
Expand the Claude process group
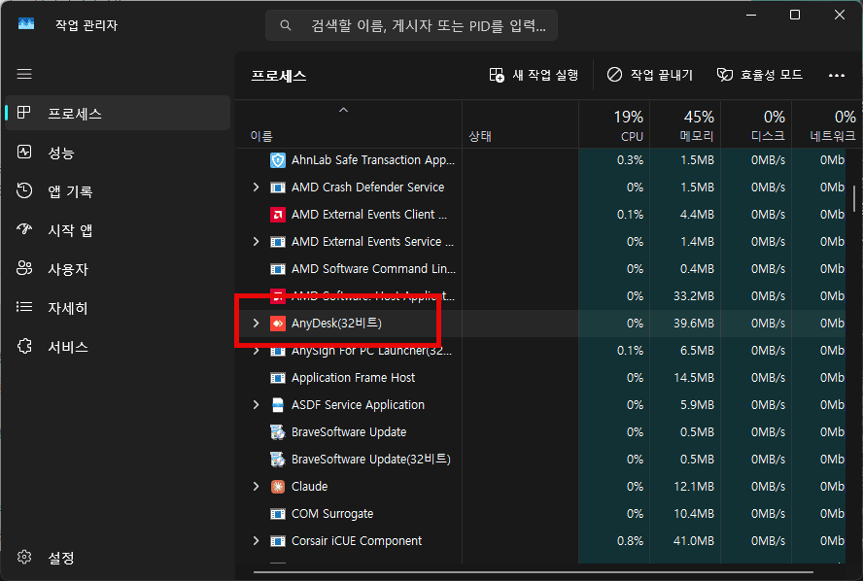point(256,487)
